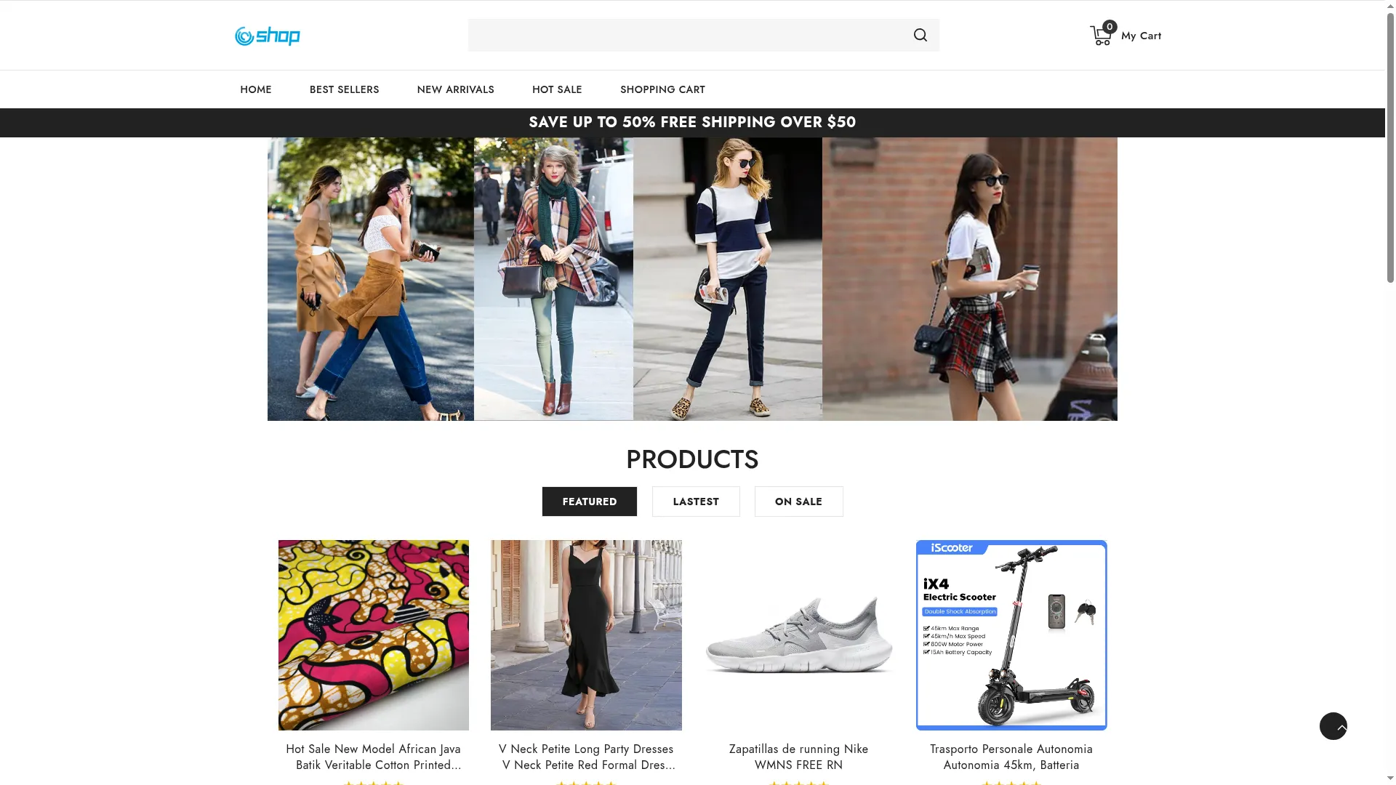
Task: Open HOT SALE menu item
Action: (x=557, y=89)
